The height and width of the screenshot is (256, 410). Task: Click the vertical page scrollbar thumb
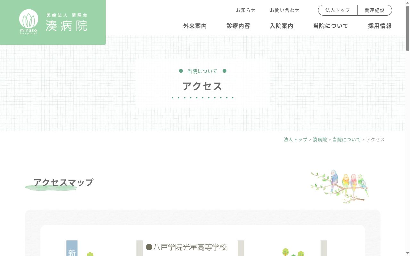point(407,28)
